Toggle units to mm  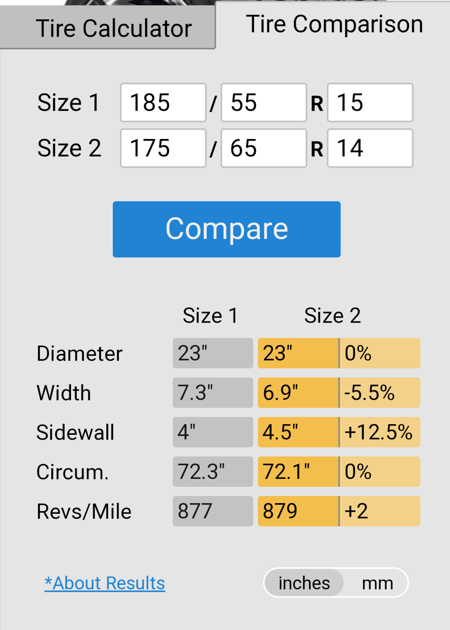click(377, 583)
